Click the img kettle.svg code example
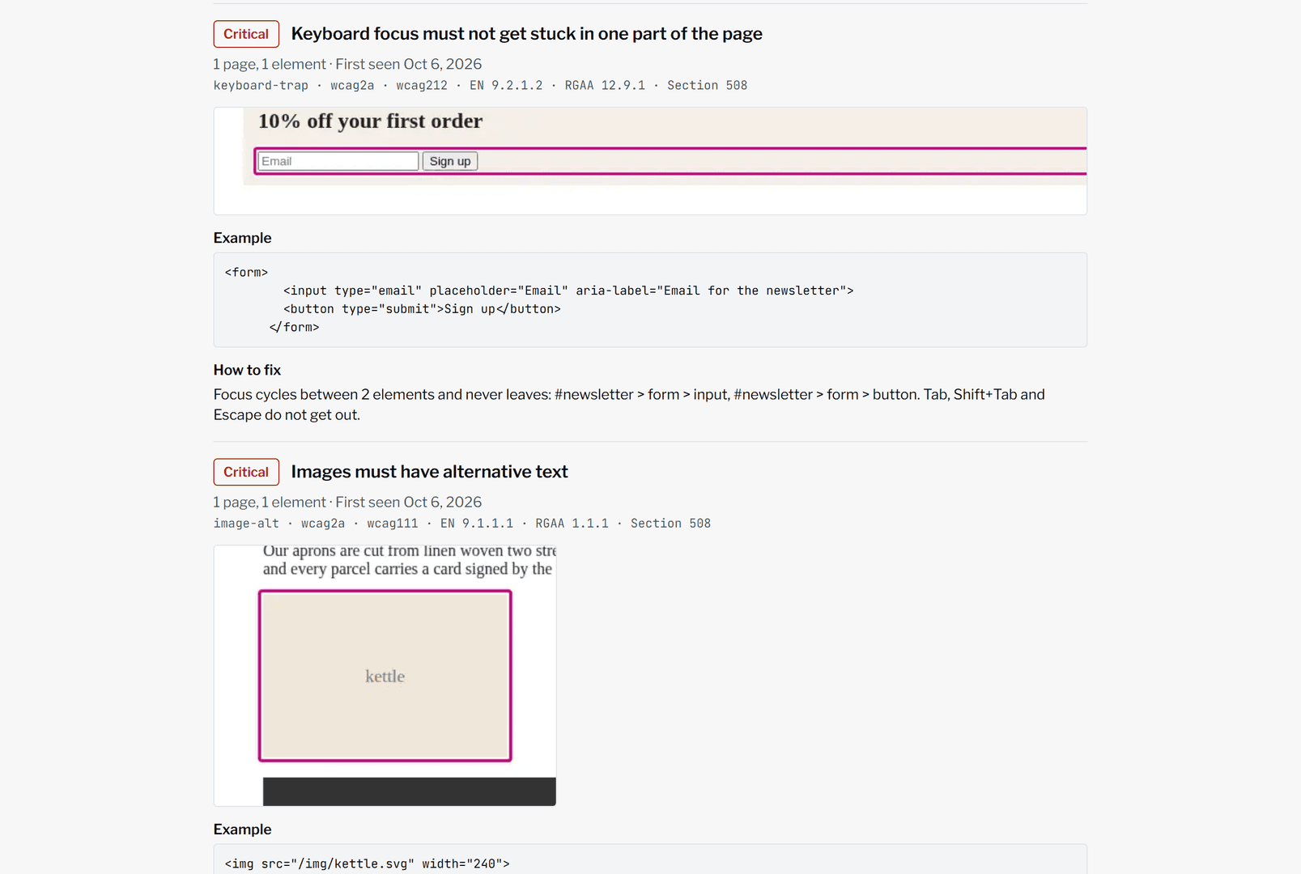Screen dimensions: 1301x874 [x=650, y=859]
